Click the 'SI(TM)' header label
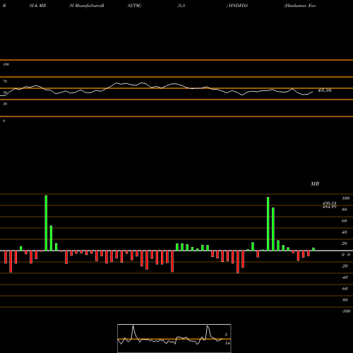Viewport: 353px width, 353px height. pyautogui.click(x=134, y=6)
